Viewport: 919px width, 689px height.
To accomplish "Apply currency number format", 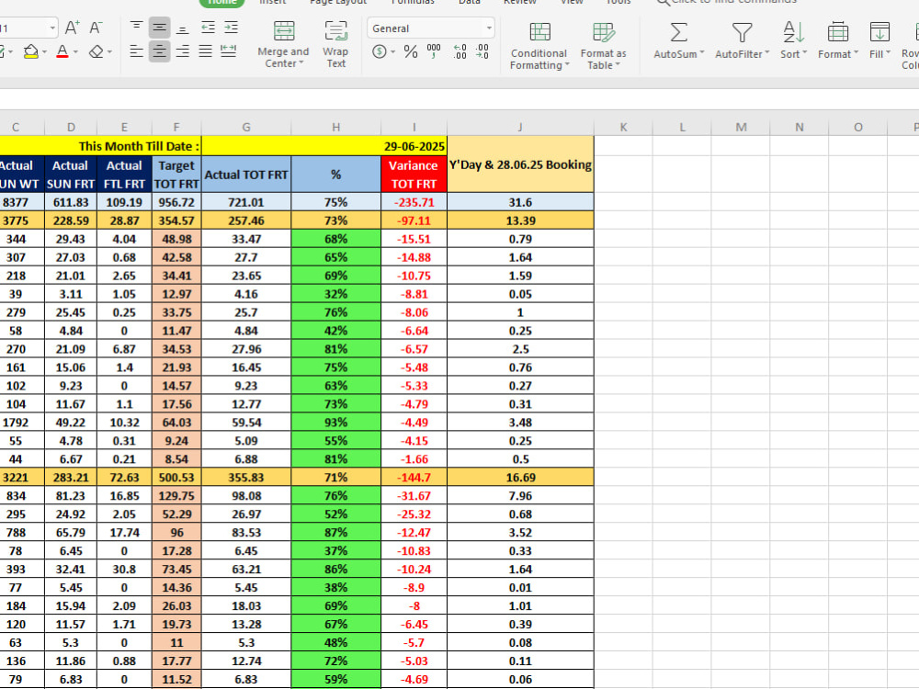I will tap(380, 51).
